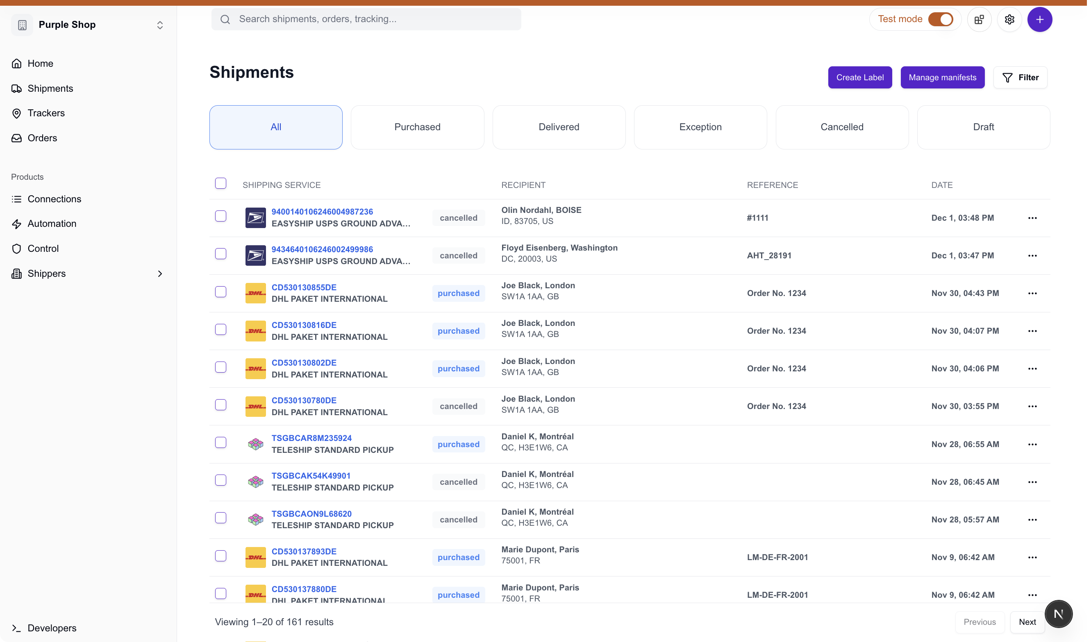The width and height of the screenshot is (1091, 642).
Task: Open Shipments from the sidebar
Action: [x=43, y=88]
